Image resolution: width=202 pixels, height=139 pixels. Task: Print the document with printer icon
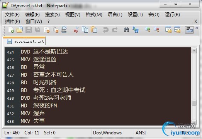64,30
